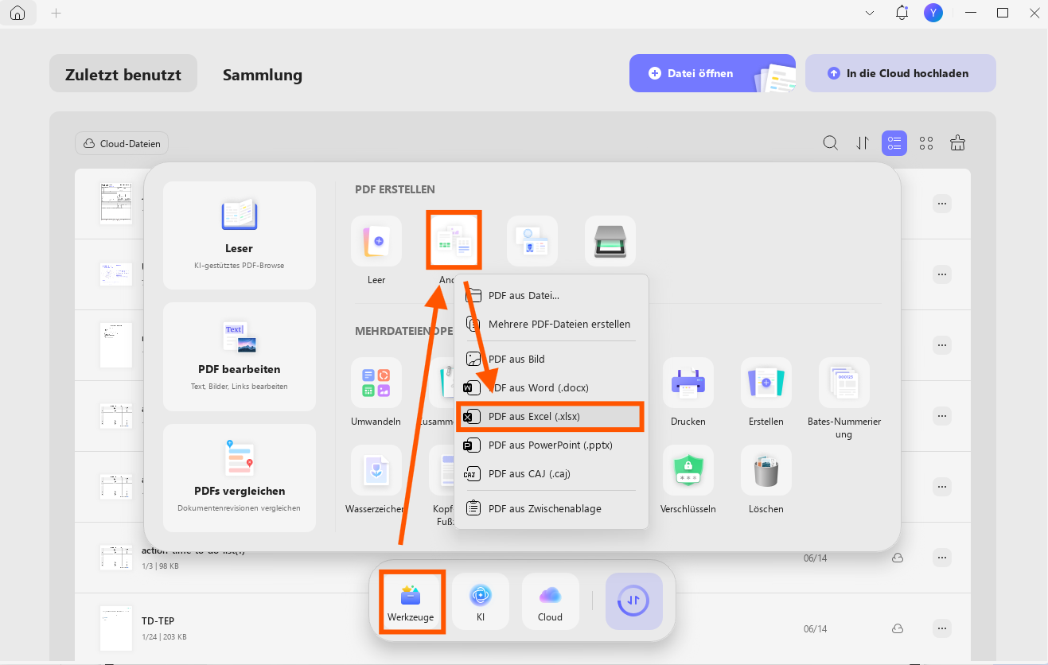
Task: Switch to grid view
Action: click(926, 143)
